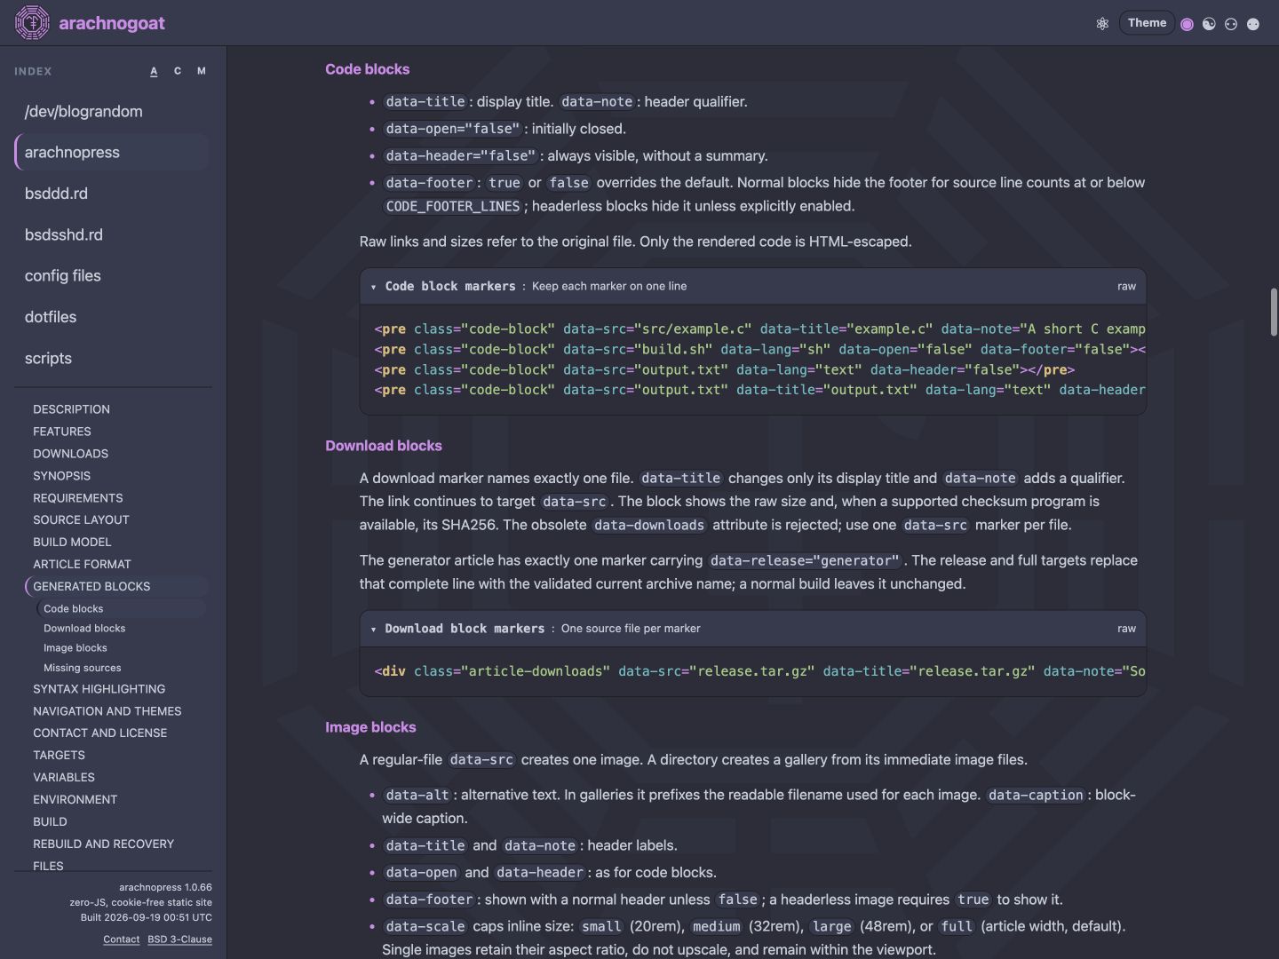Screen dimensions: 1279x959
Task: Click the 'CODE_FOOTER_LINES' inline code
Action: pyautogui.click(x=453, y=206)
